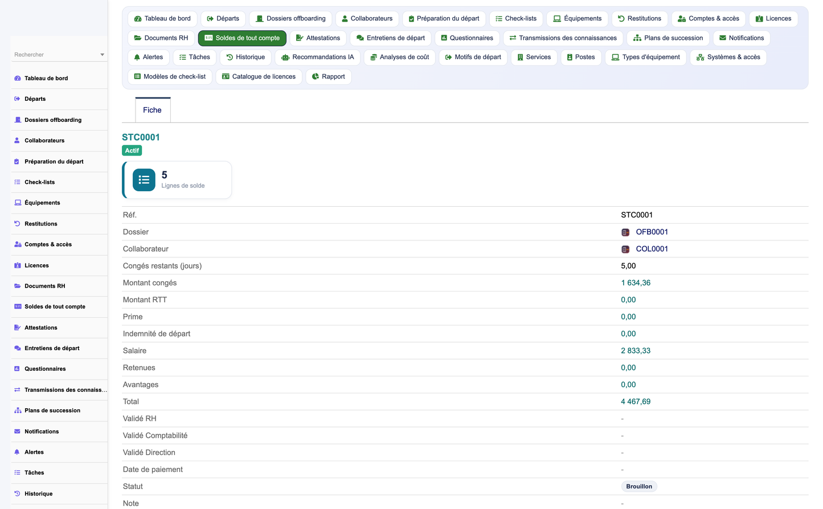Image resolution: width=823 pixels, height=509 pixels.
Task: Click Plans de succession sidebar icon
Action: [18, 411]
